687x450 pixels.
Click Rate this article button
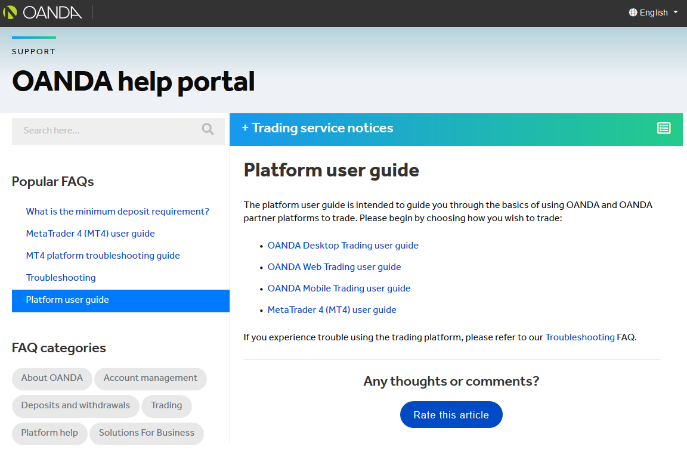[x=451, y=415]
